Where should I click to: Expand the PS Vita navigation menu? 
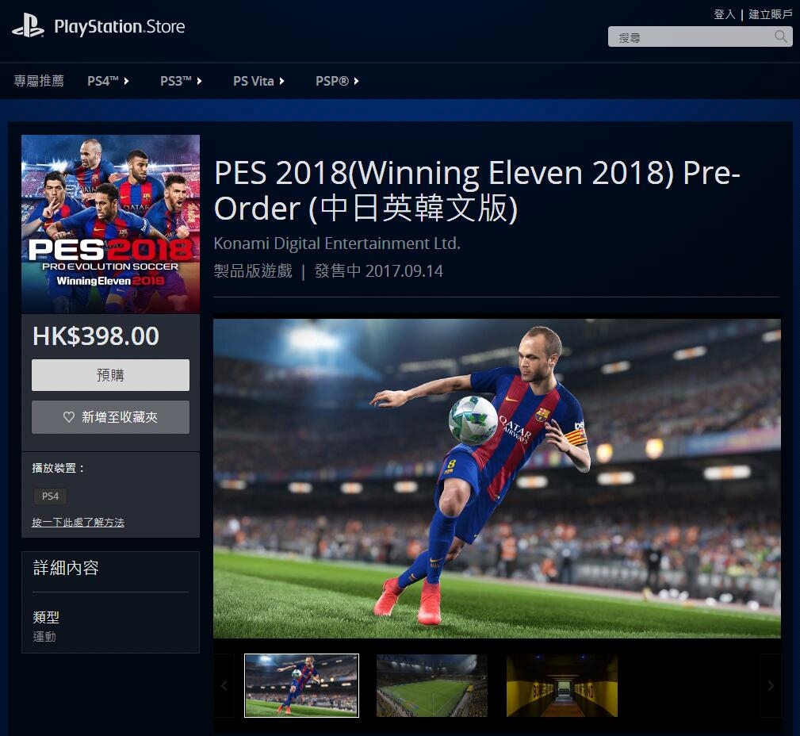click(x=258, y=81)
